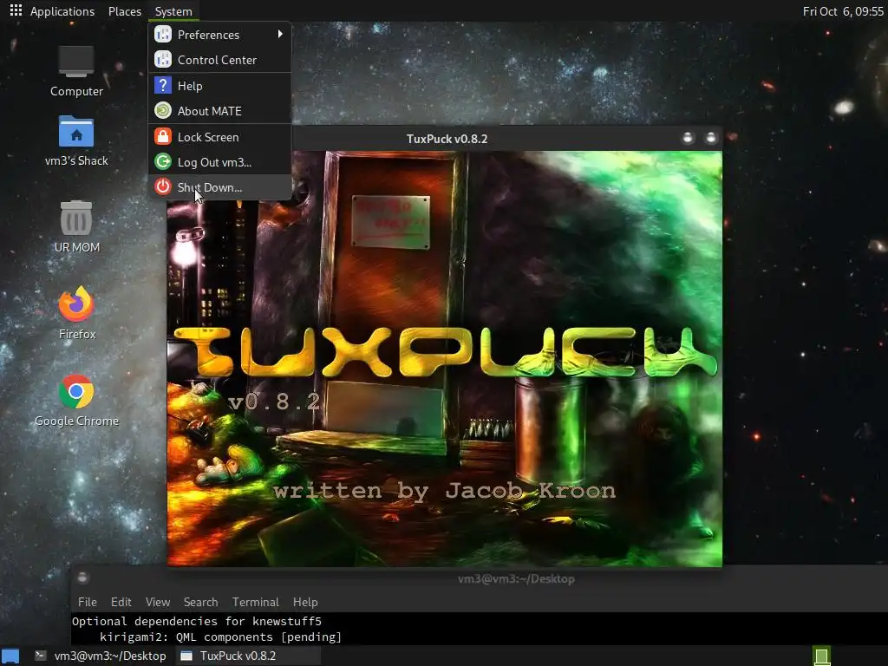Switch to vm3@vm3:~/Desktop taskbar entry
The height and width of the screenshot is (666, 888).
pos(101,656)
